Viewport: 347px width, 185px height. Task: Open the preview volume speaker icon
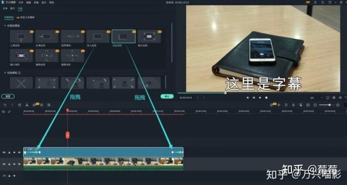click(x=340, y=97)
